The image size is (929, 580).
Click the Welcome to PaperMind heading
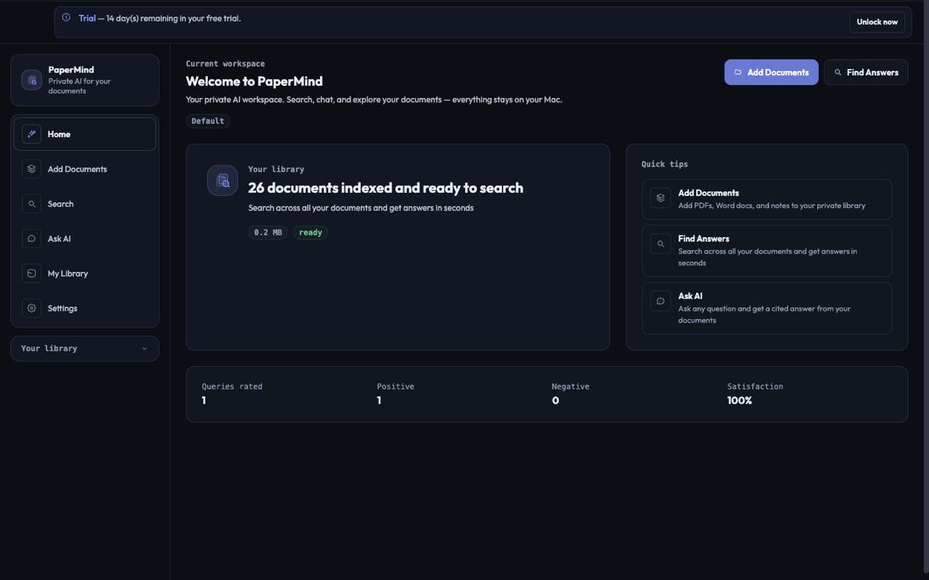pyautogui.click(x=254, y=81)
